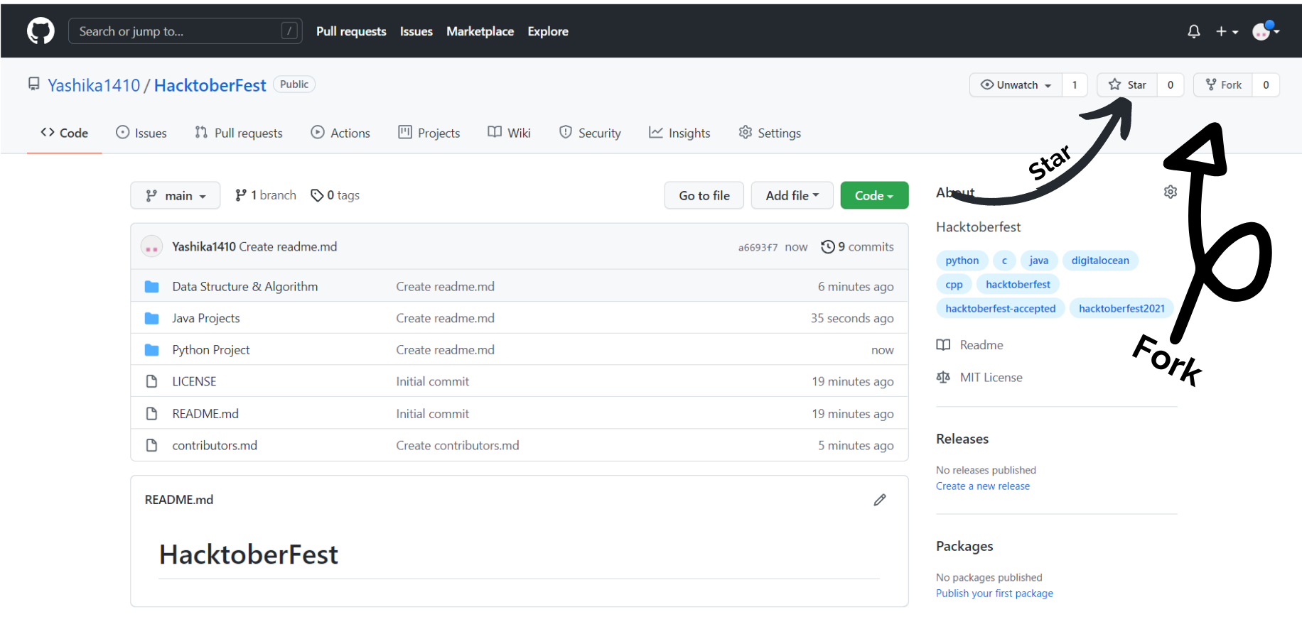Open the user avatar menu

click(x=1266, y=31)
